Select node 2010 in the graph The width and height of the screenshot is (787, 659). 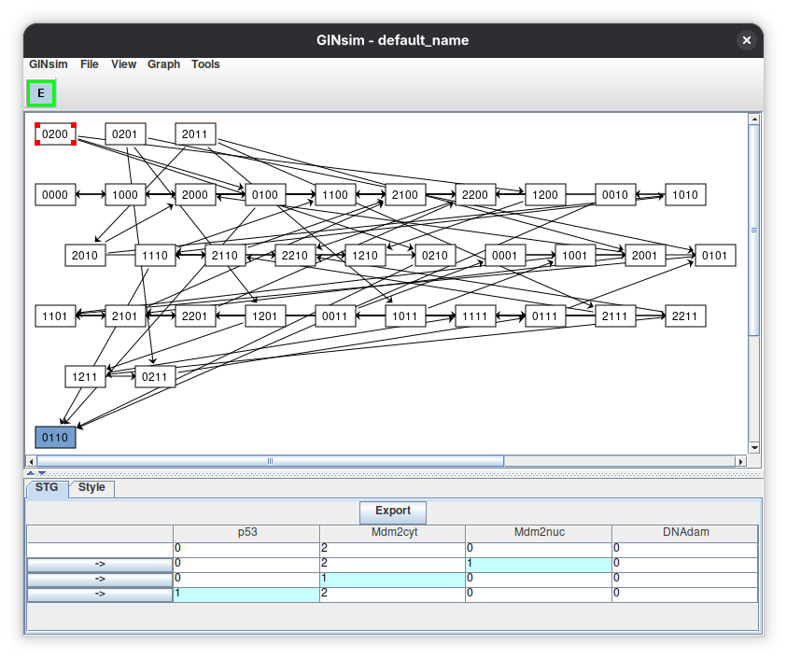point(85,256)
